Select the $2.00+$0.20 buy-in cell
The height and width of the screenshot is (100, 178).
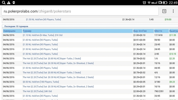139,91
